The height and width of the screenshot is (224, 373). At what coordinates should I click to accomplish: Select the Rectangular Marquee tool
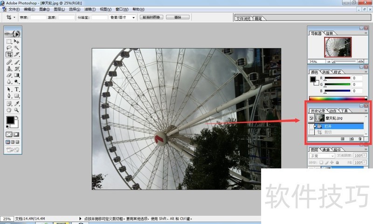tap(9, 42)
